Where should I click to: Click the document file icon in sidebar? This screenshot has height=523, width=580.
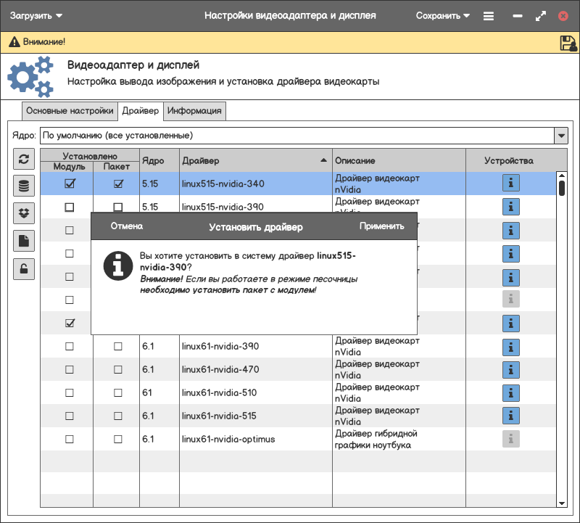pyautogui.click(x=24, y=242)
